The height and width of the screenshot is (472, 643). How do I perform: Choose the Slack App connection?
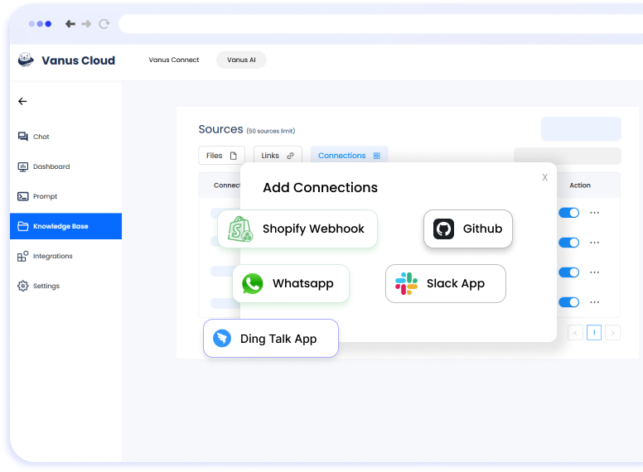[x=445, y=283]
